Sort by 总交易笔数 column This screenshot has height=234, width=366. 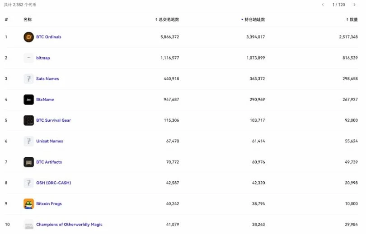coord(167,20)
